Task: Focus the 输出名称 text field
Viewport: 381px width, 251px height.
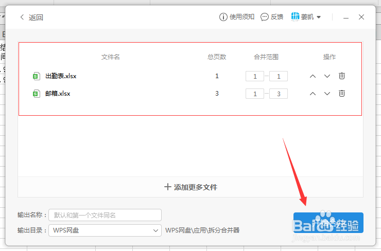Action: [105, 215]
